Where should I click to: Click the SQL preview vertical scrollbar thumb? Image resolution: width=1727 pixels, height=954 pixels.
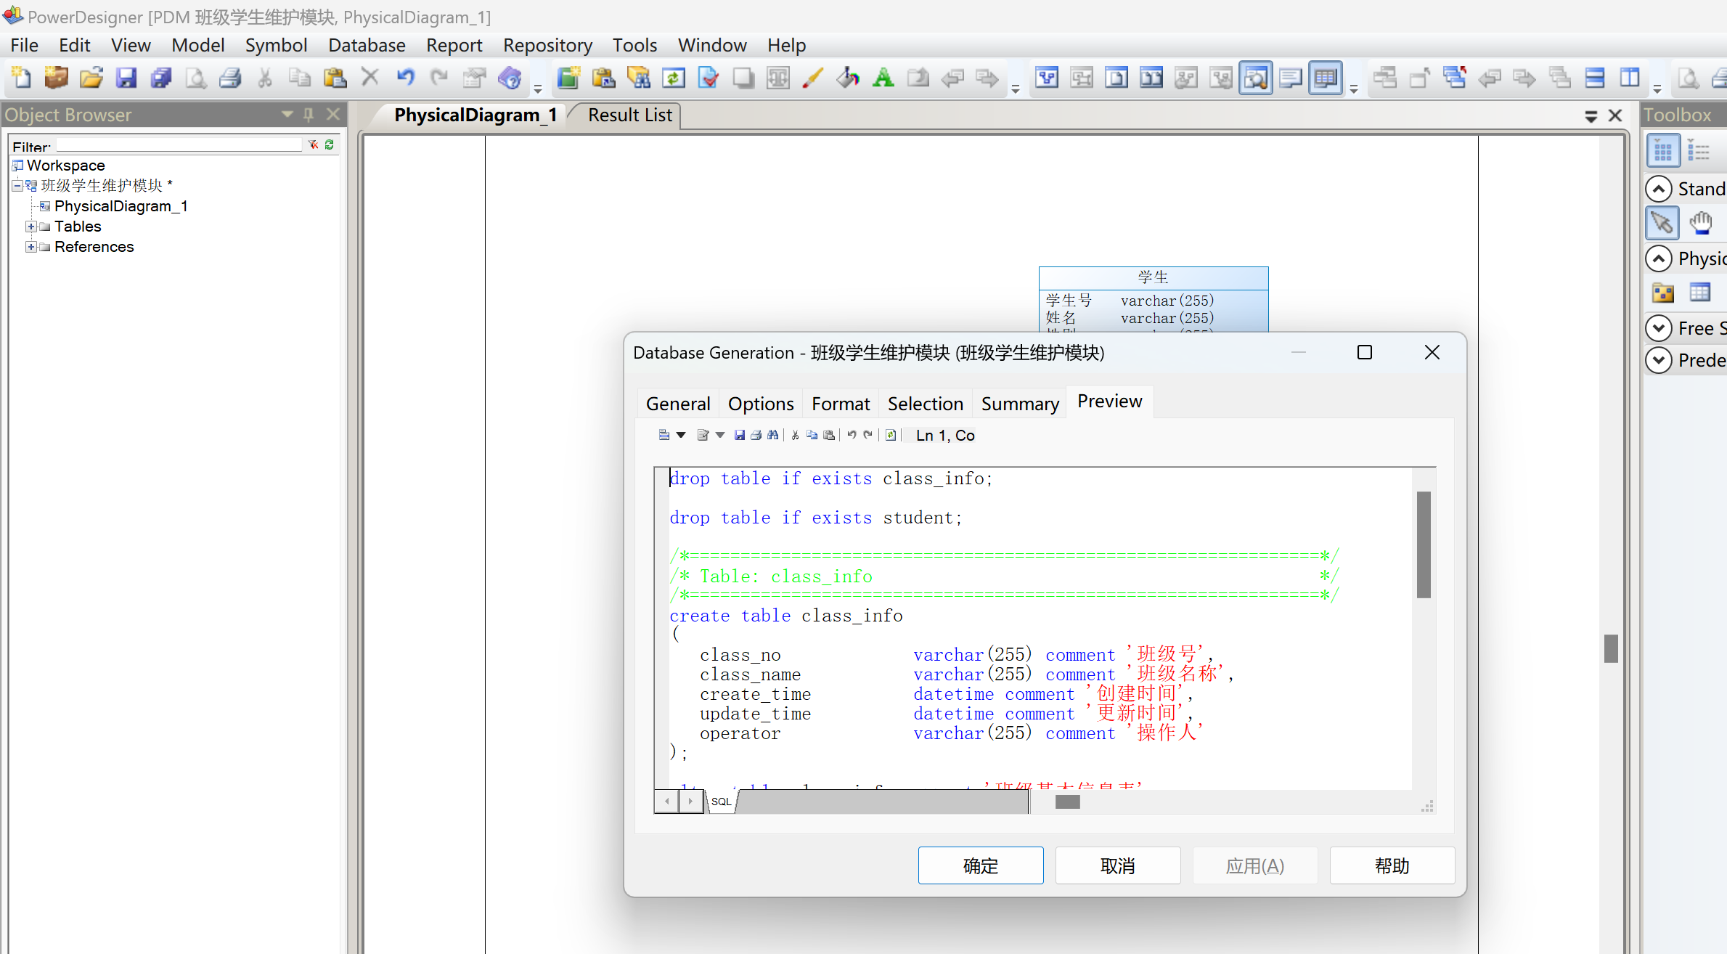pyautogui.click(x=1424, y=545)
